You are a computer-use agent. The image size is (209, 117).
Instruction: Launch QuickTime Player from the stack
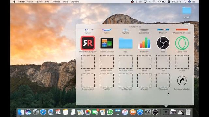point(125,62)
